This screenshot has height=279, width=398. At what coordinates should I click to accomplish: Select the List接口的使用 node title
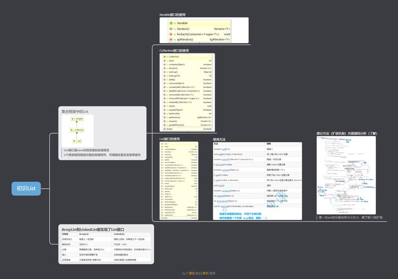click(169, 139)
